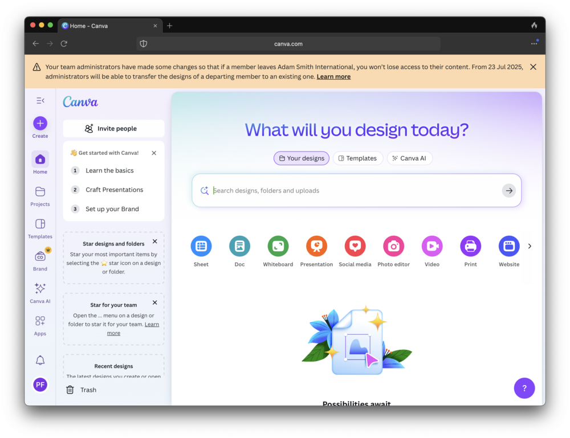Viewport: 570px width, 438px height.
Task: Open the Photo editor shortcut
Action: (x=393, y=246)
